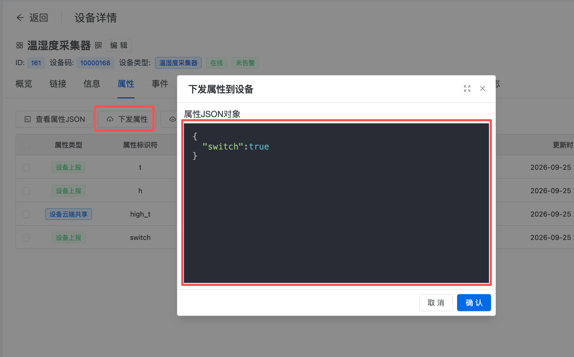The image size is (574, 357).
Task: Click the true value in the JSON editor
Action: 259,147
